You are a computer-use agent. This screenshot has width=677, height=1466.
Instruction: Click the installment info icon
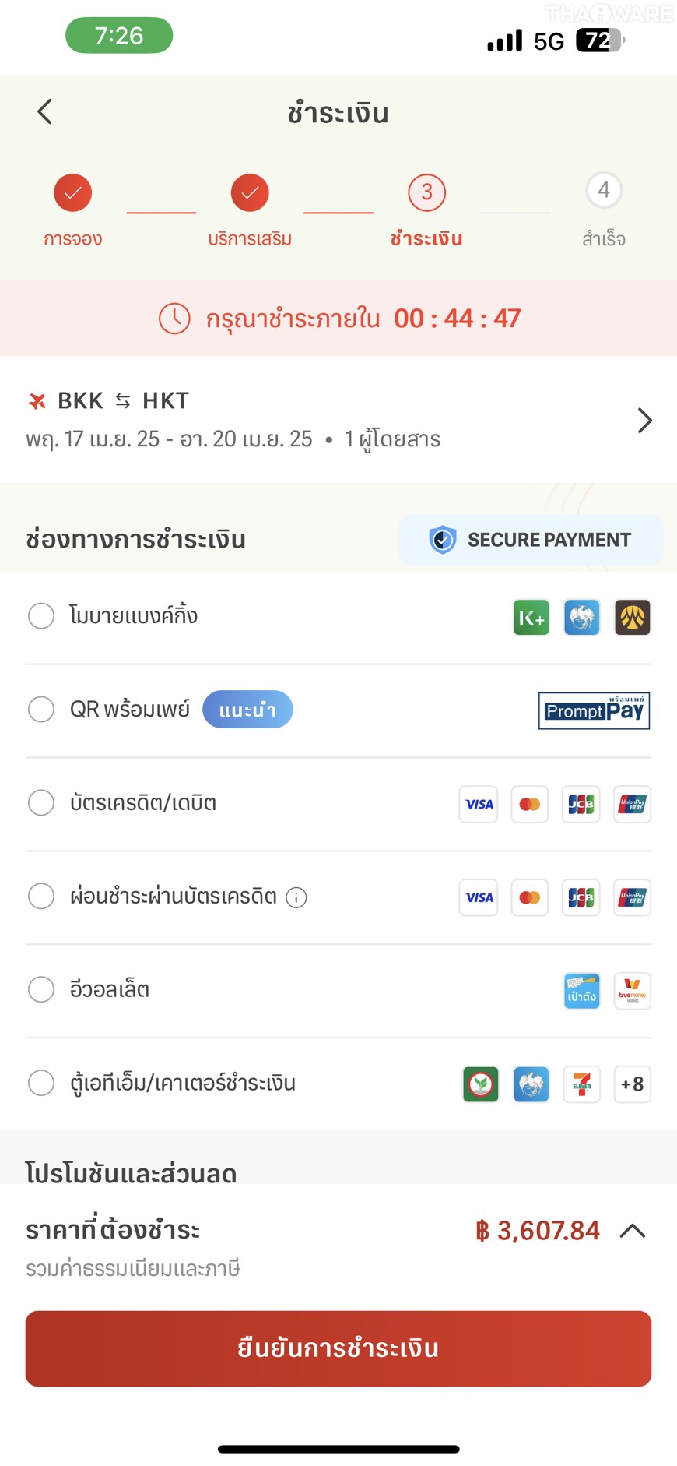[x=296, y=898]
